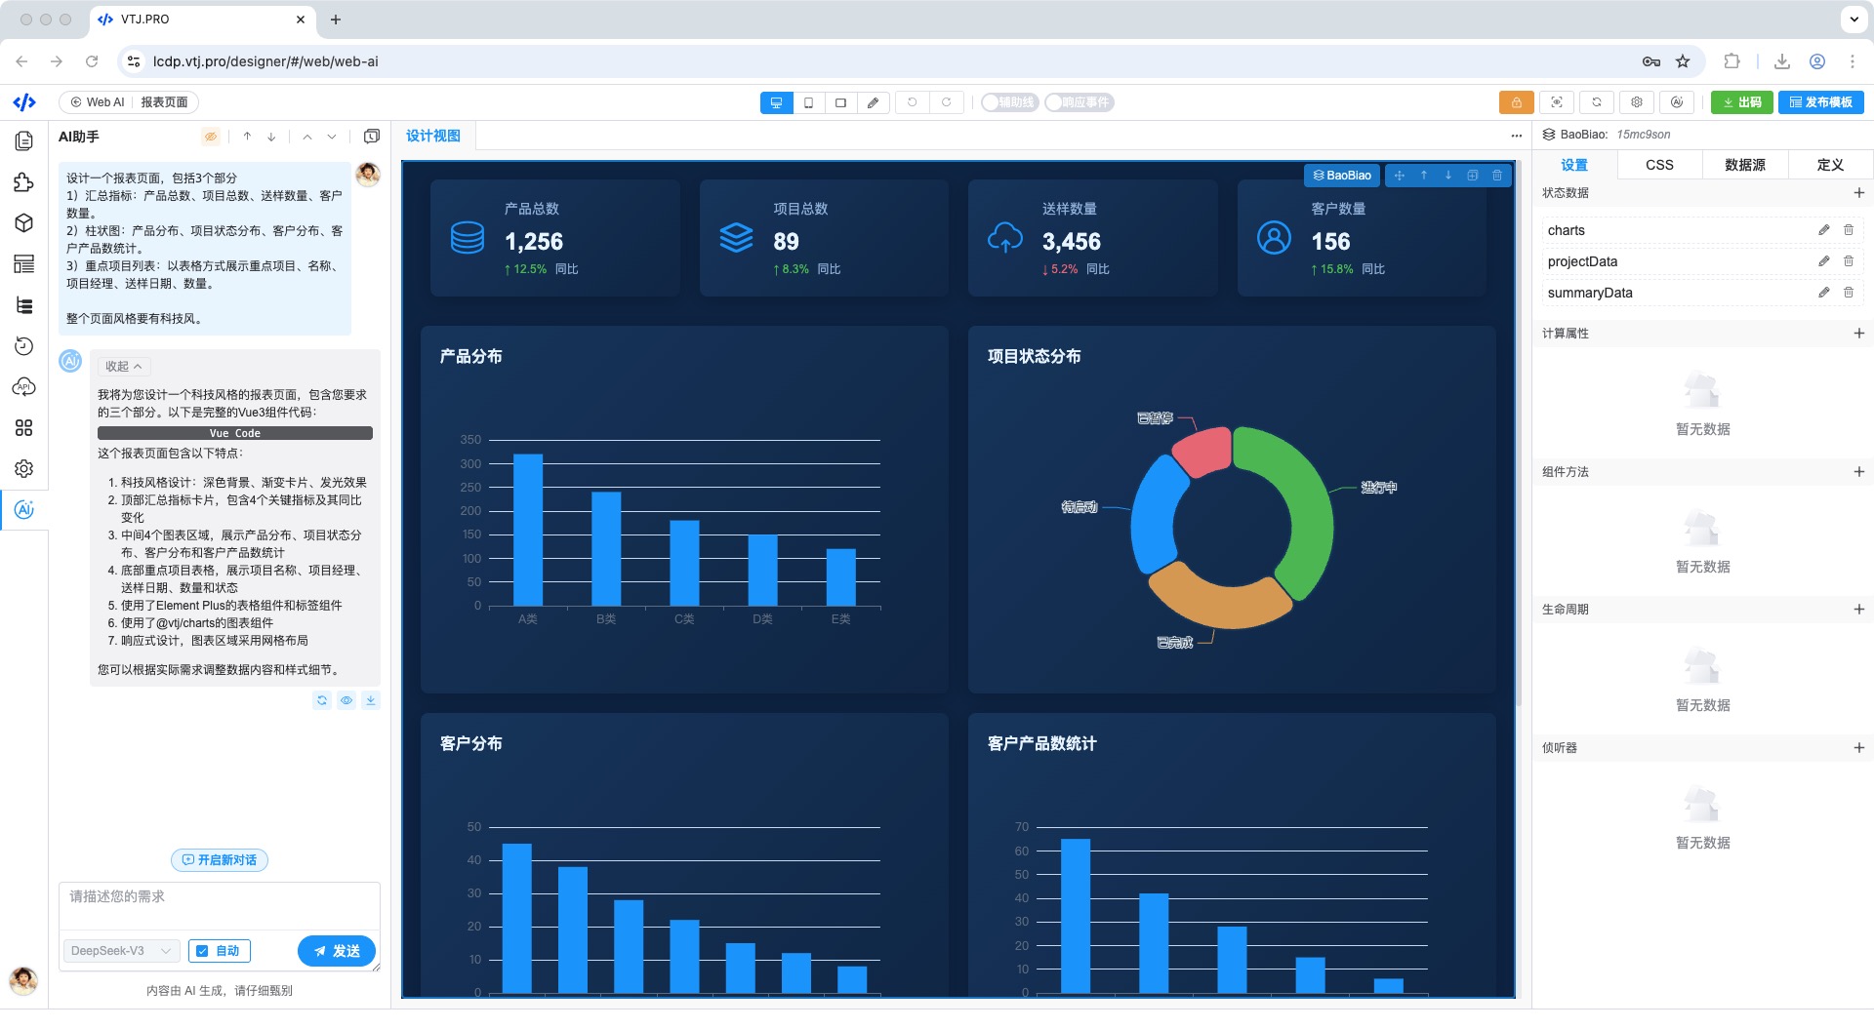Switch to the 数据源 tab
The height and width of the screenshot is (1029, 1874).
[1744, 165]
